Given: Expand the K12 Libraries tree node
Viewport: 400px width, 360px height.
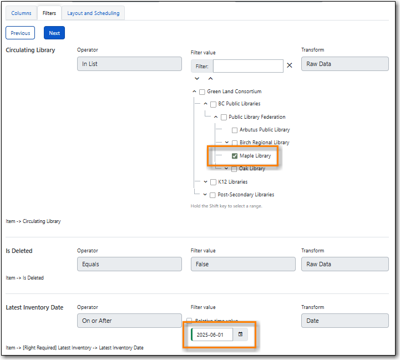Looking at the screenshot, I should click(205, 182).
